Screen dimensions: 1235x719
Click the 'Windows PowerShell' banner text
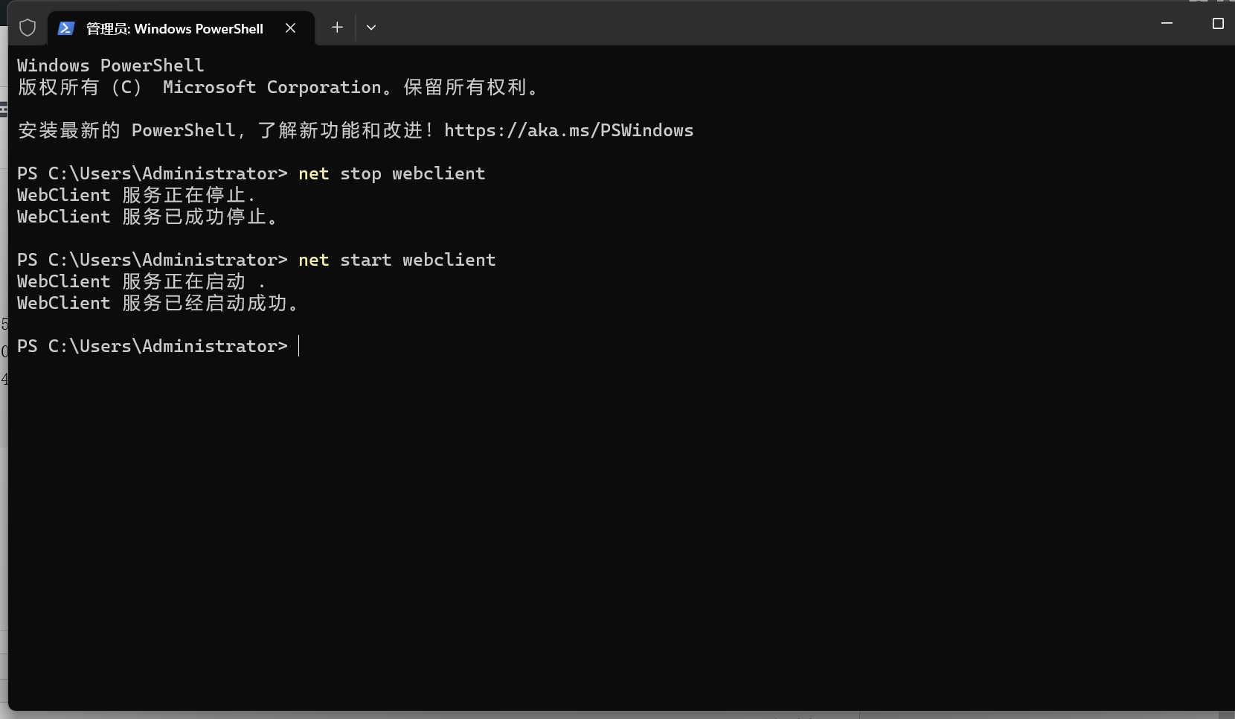[110, 65]
